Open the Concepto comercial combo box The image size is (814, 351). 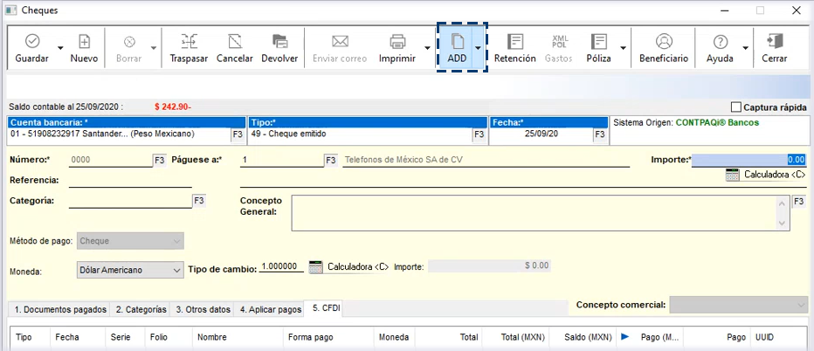click(739, 305)
